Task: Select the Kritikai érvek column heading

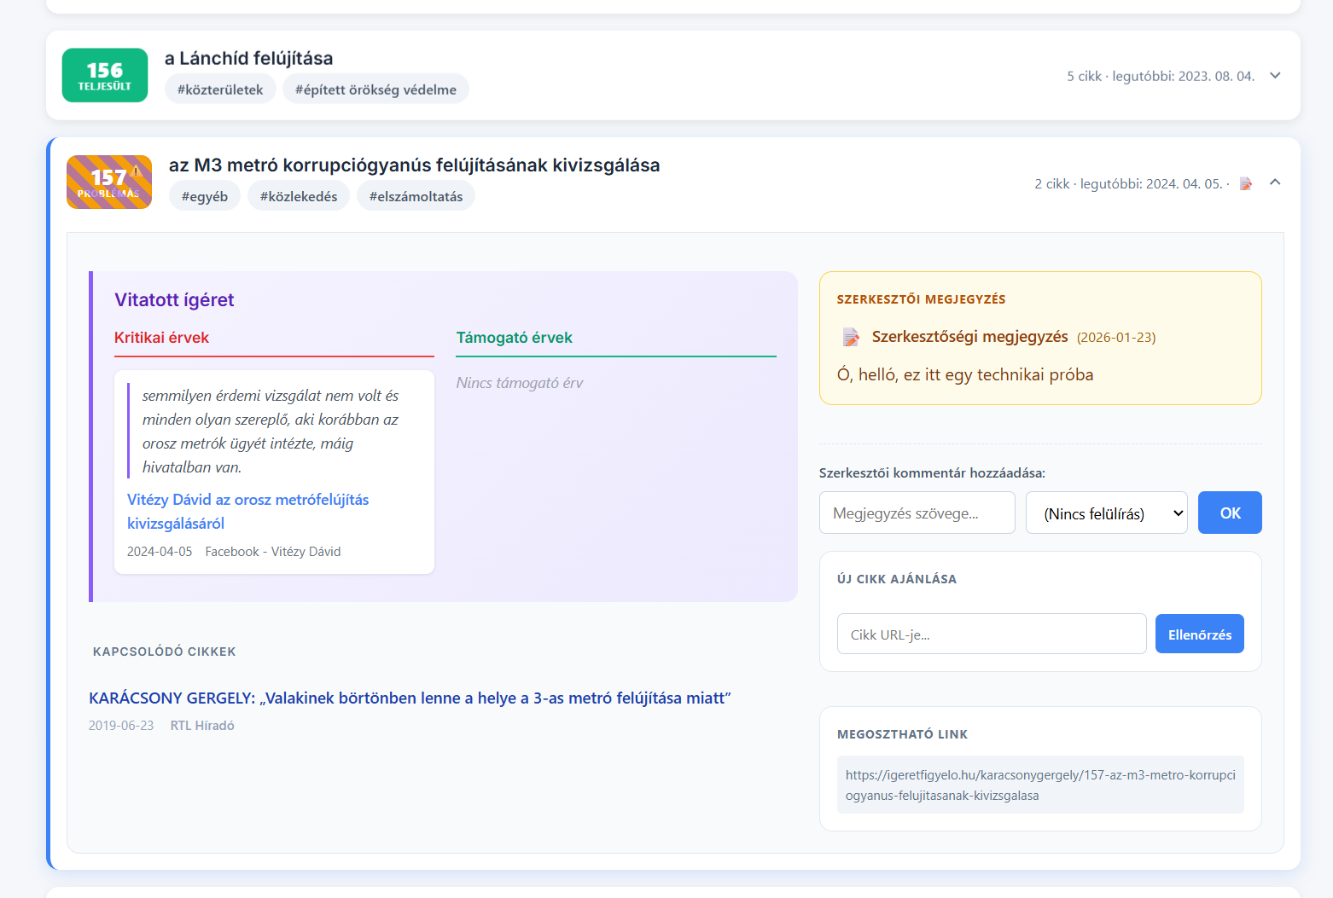Action: (x=161, y=338)
